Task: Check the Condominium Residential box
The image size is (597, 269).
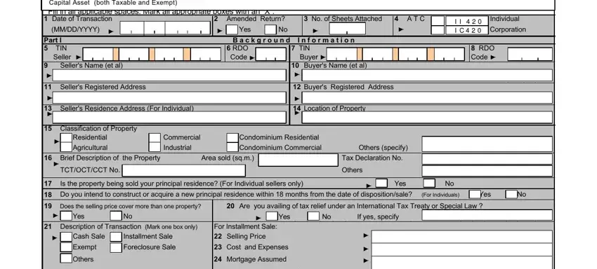Action: 232,137
